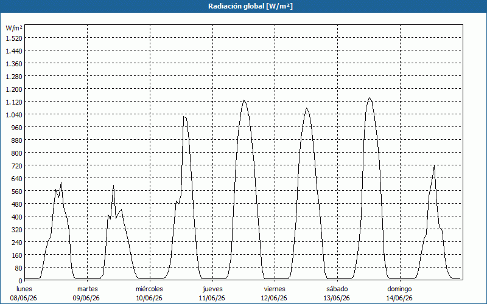Click the 'viernes' day label

(x=275, y=289)
